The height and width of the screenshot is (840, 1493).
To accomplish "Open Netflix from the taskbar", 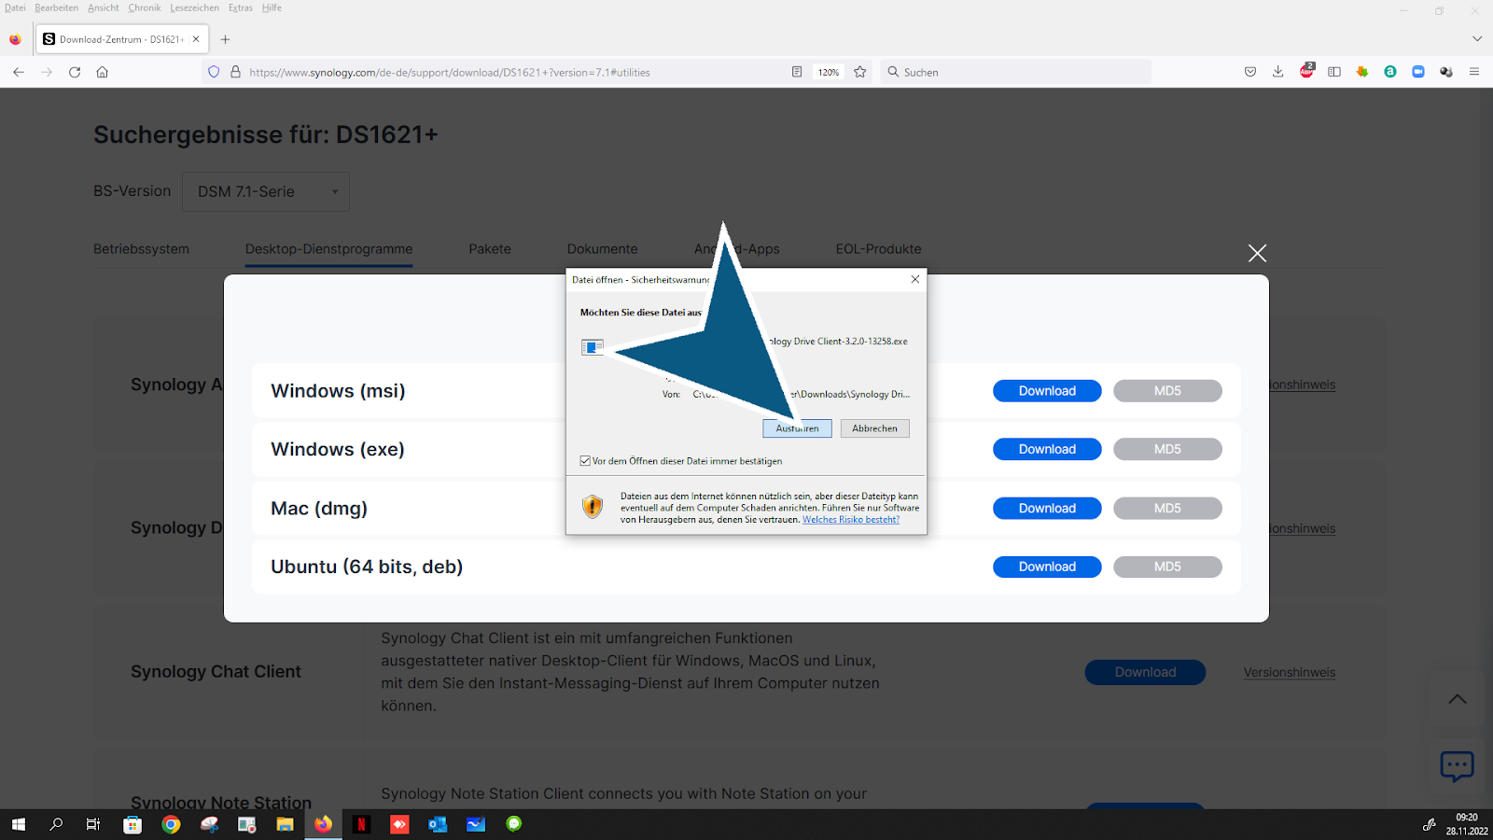I will (x=361, y=824).
